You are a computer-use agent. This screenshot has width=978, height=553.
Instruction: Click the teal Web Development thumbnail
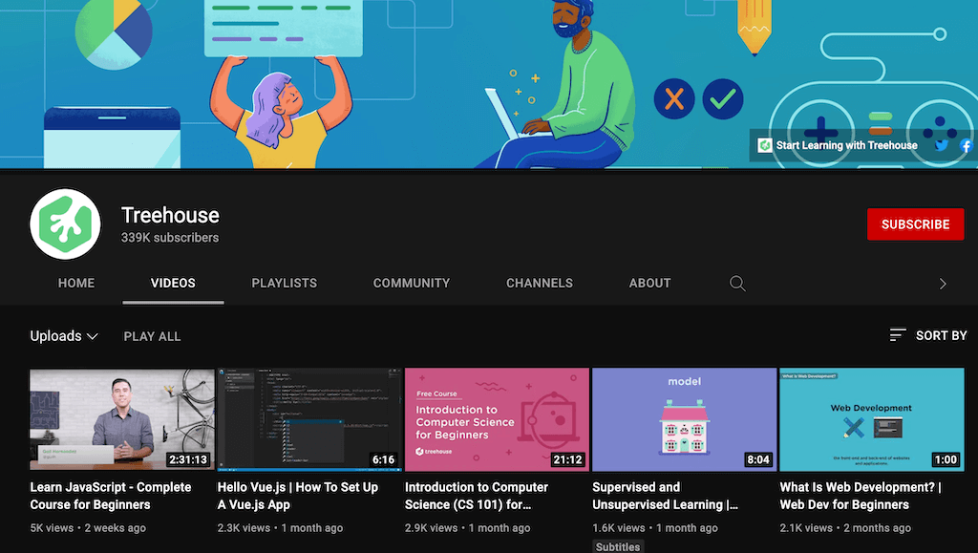click(x=872, y=419)
